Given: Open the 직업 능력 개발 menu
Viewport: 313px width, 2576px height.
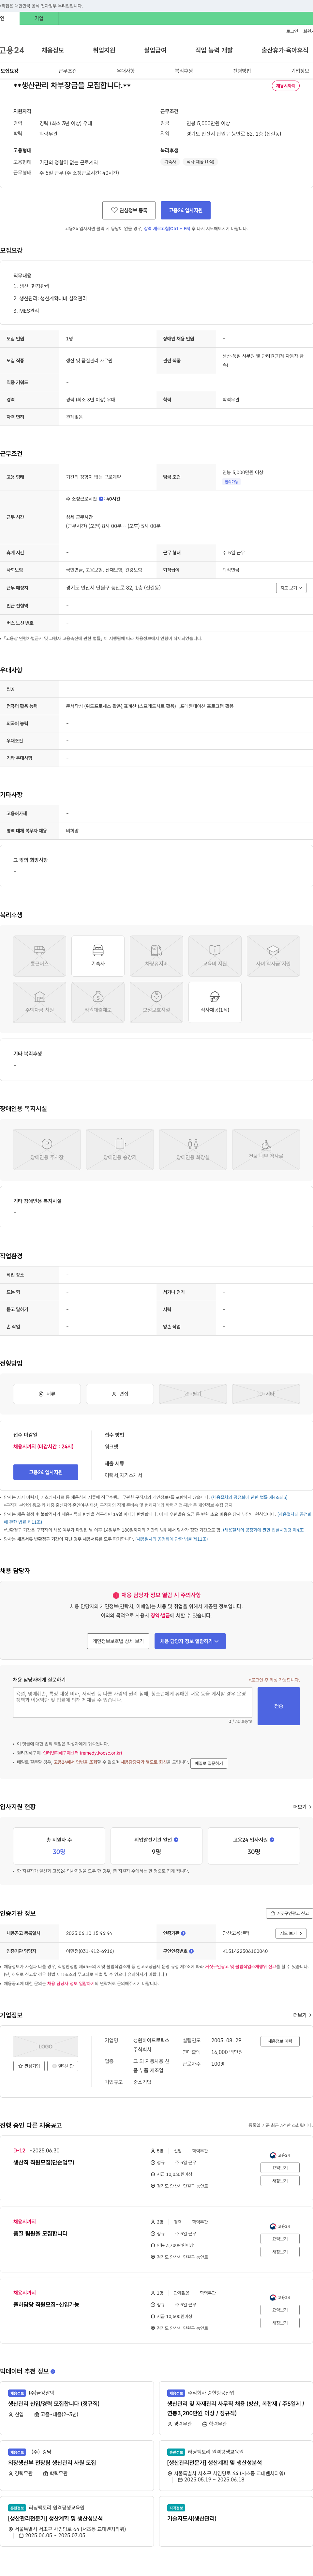Looking at the screenshot, I should point(214,50).
